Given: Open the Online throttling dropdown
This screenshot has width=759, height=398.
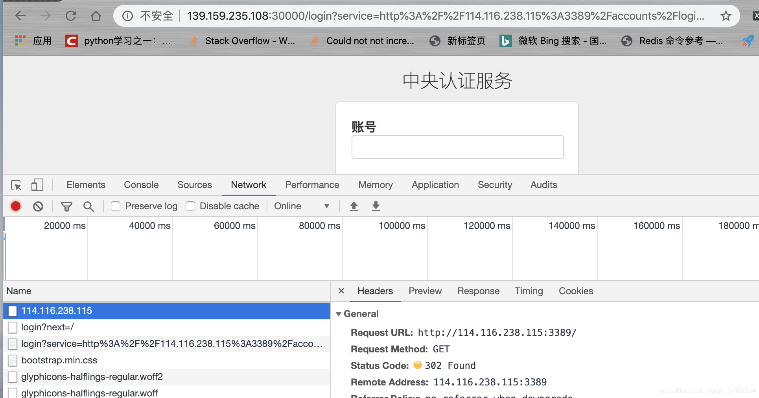Looking at the screenshot, I should [x=302, y=206].
